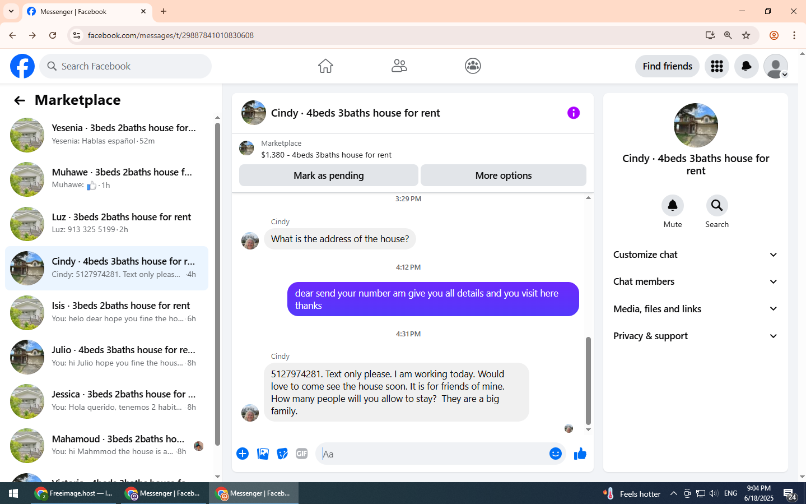Go back in browser history
806x504 pixels.
tap(12, 35)
